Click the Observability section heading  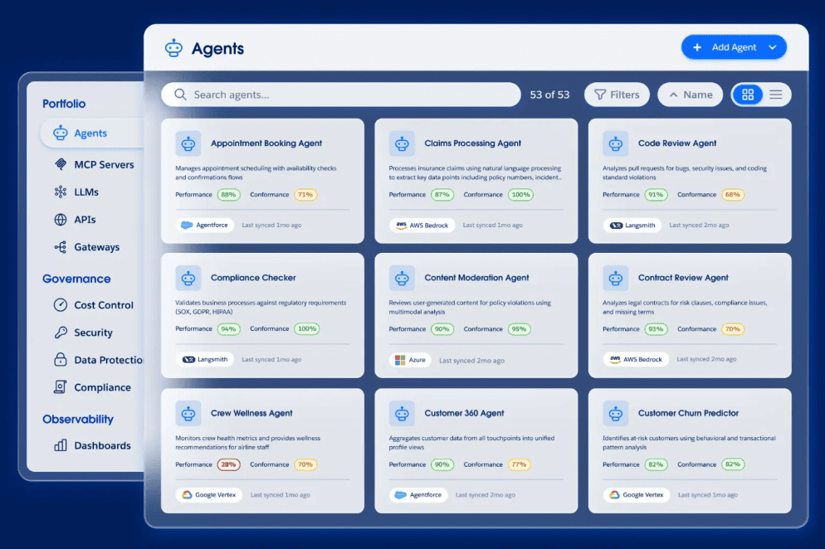tap(78, 419)
